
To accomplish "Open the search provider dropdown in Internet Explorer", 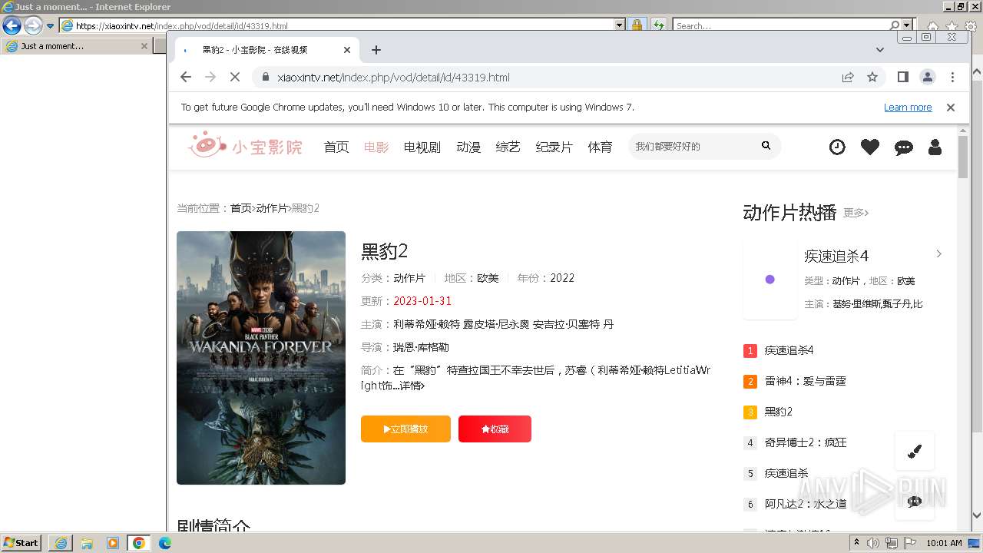I will click(907, 25).
